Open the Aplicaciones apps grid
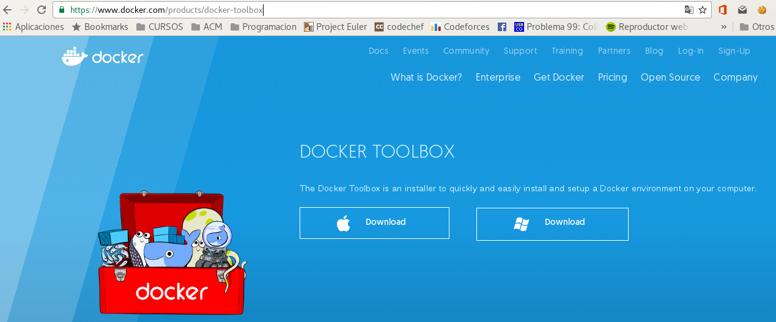 (34, 27)
